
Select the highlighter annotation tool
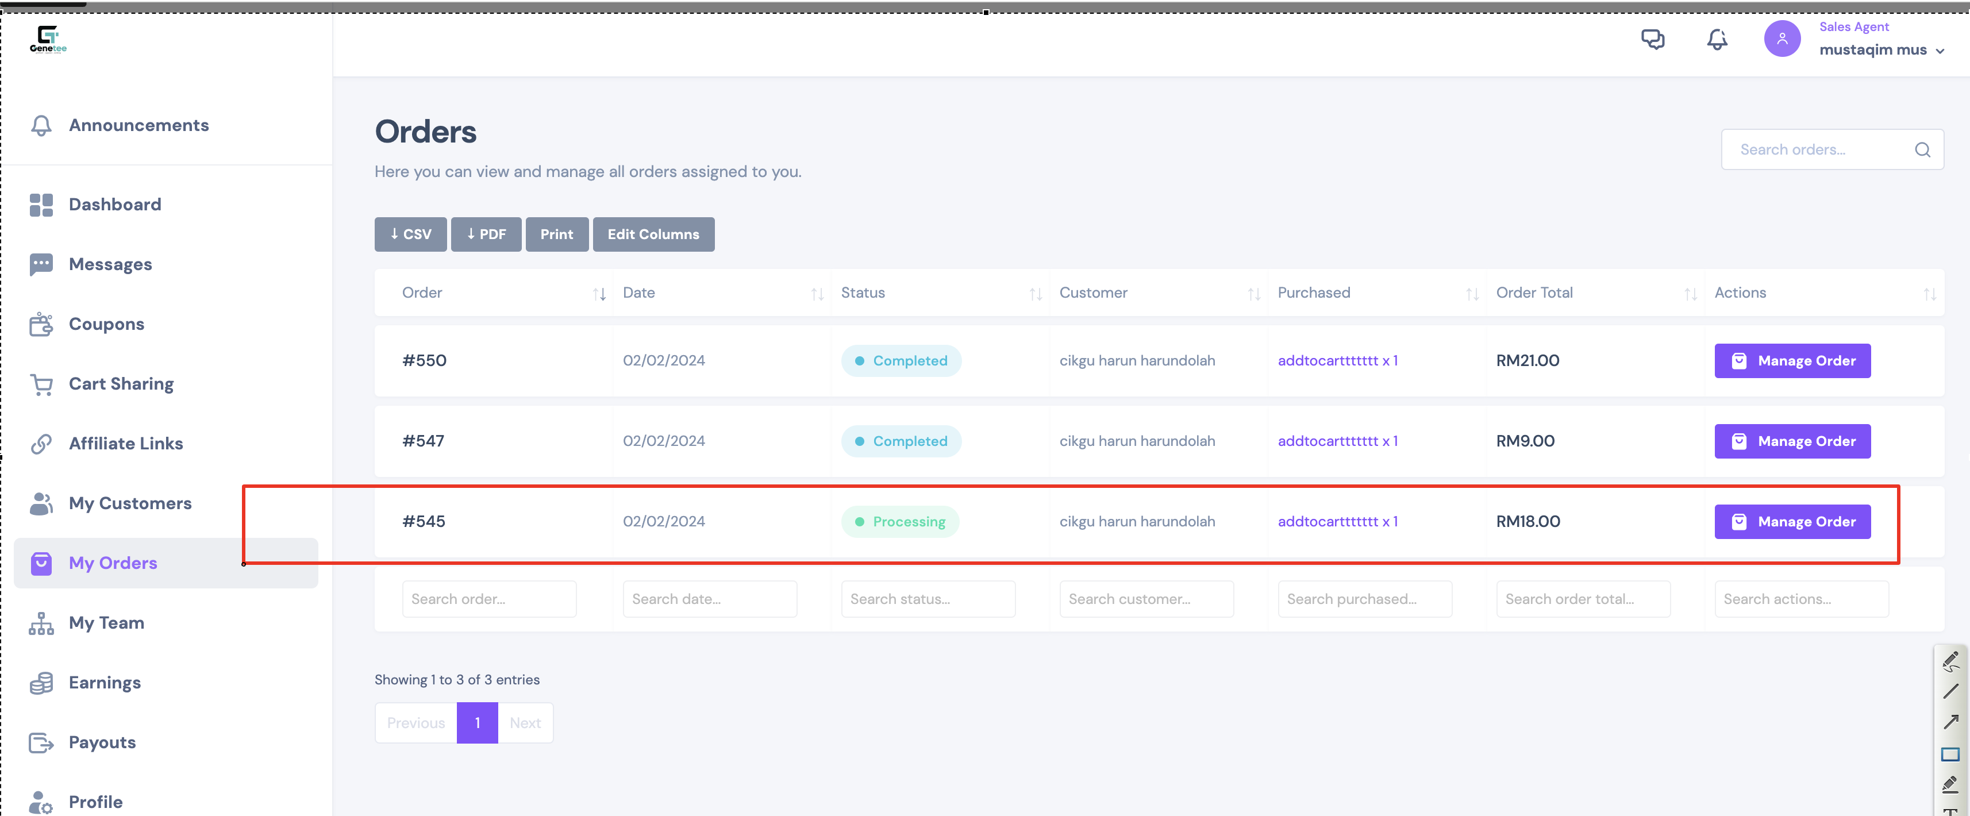[1950, 784]
